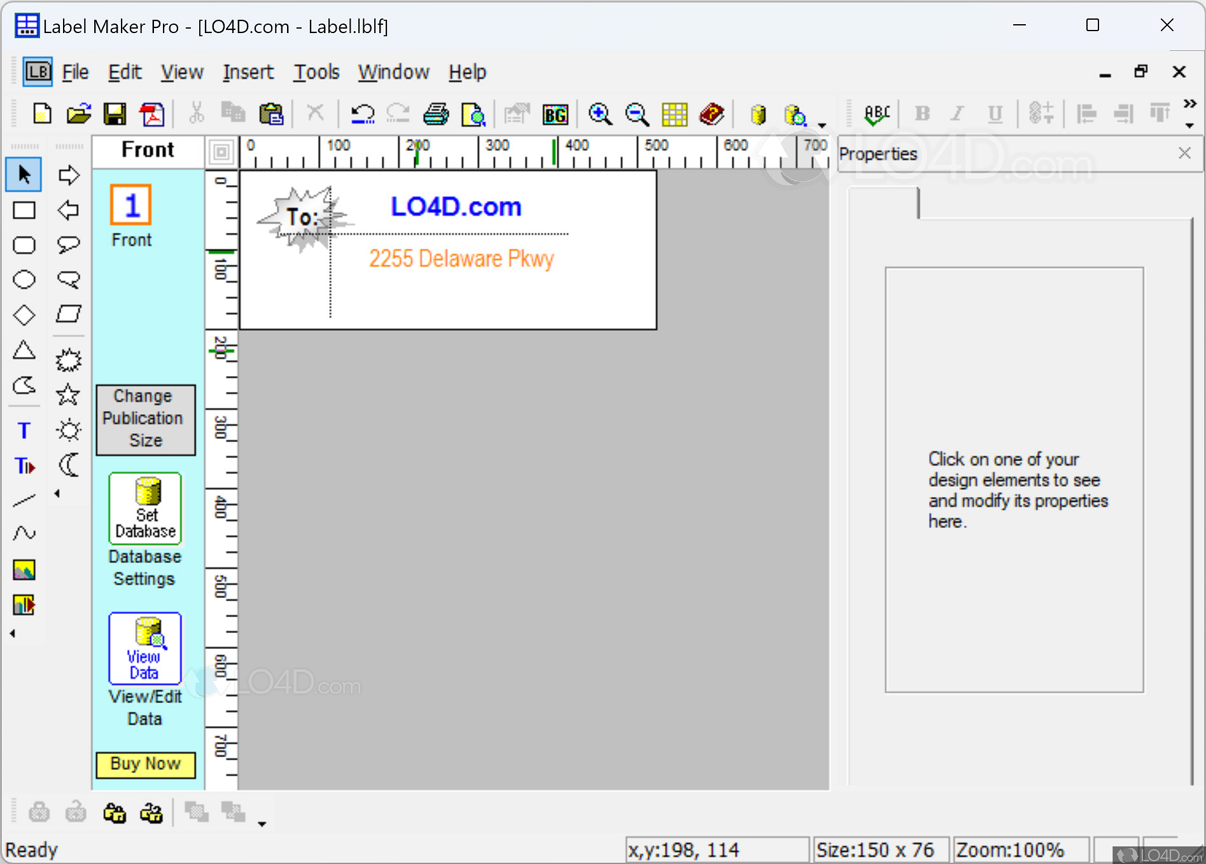Click the Undo arrow icon
This screenshot has width=1206, height=864.
click(x=363, y=115)
